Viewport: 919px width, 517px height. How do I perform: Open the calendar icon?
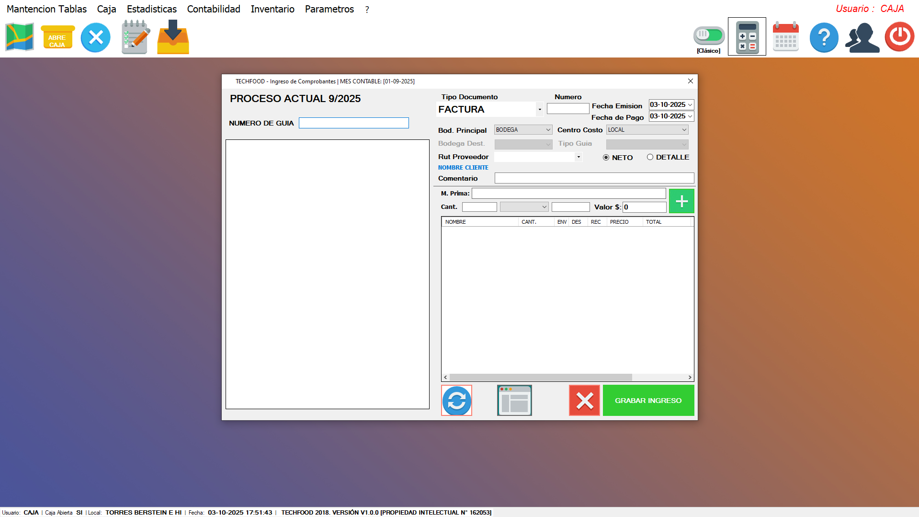(785, 37)
